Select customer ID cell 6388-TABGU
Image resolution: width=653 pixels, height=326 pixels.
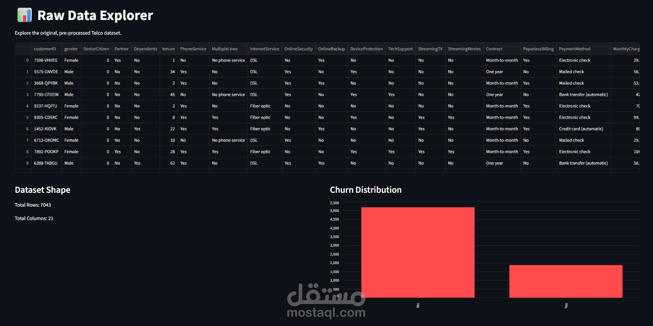pos(46,163)
